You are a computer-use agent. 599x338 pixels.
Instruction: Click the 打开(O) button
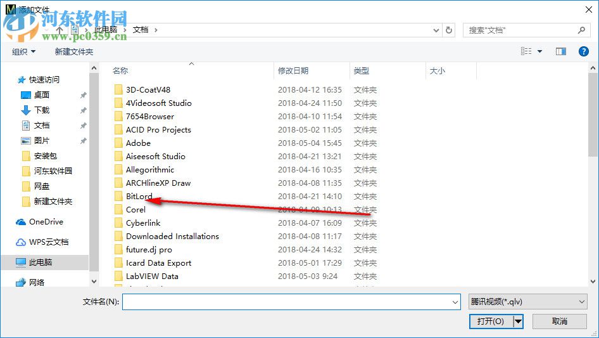(x=491, y=321)
